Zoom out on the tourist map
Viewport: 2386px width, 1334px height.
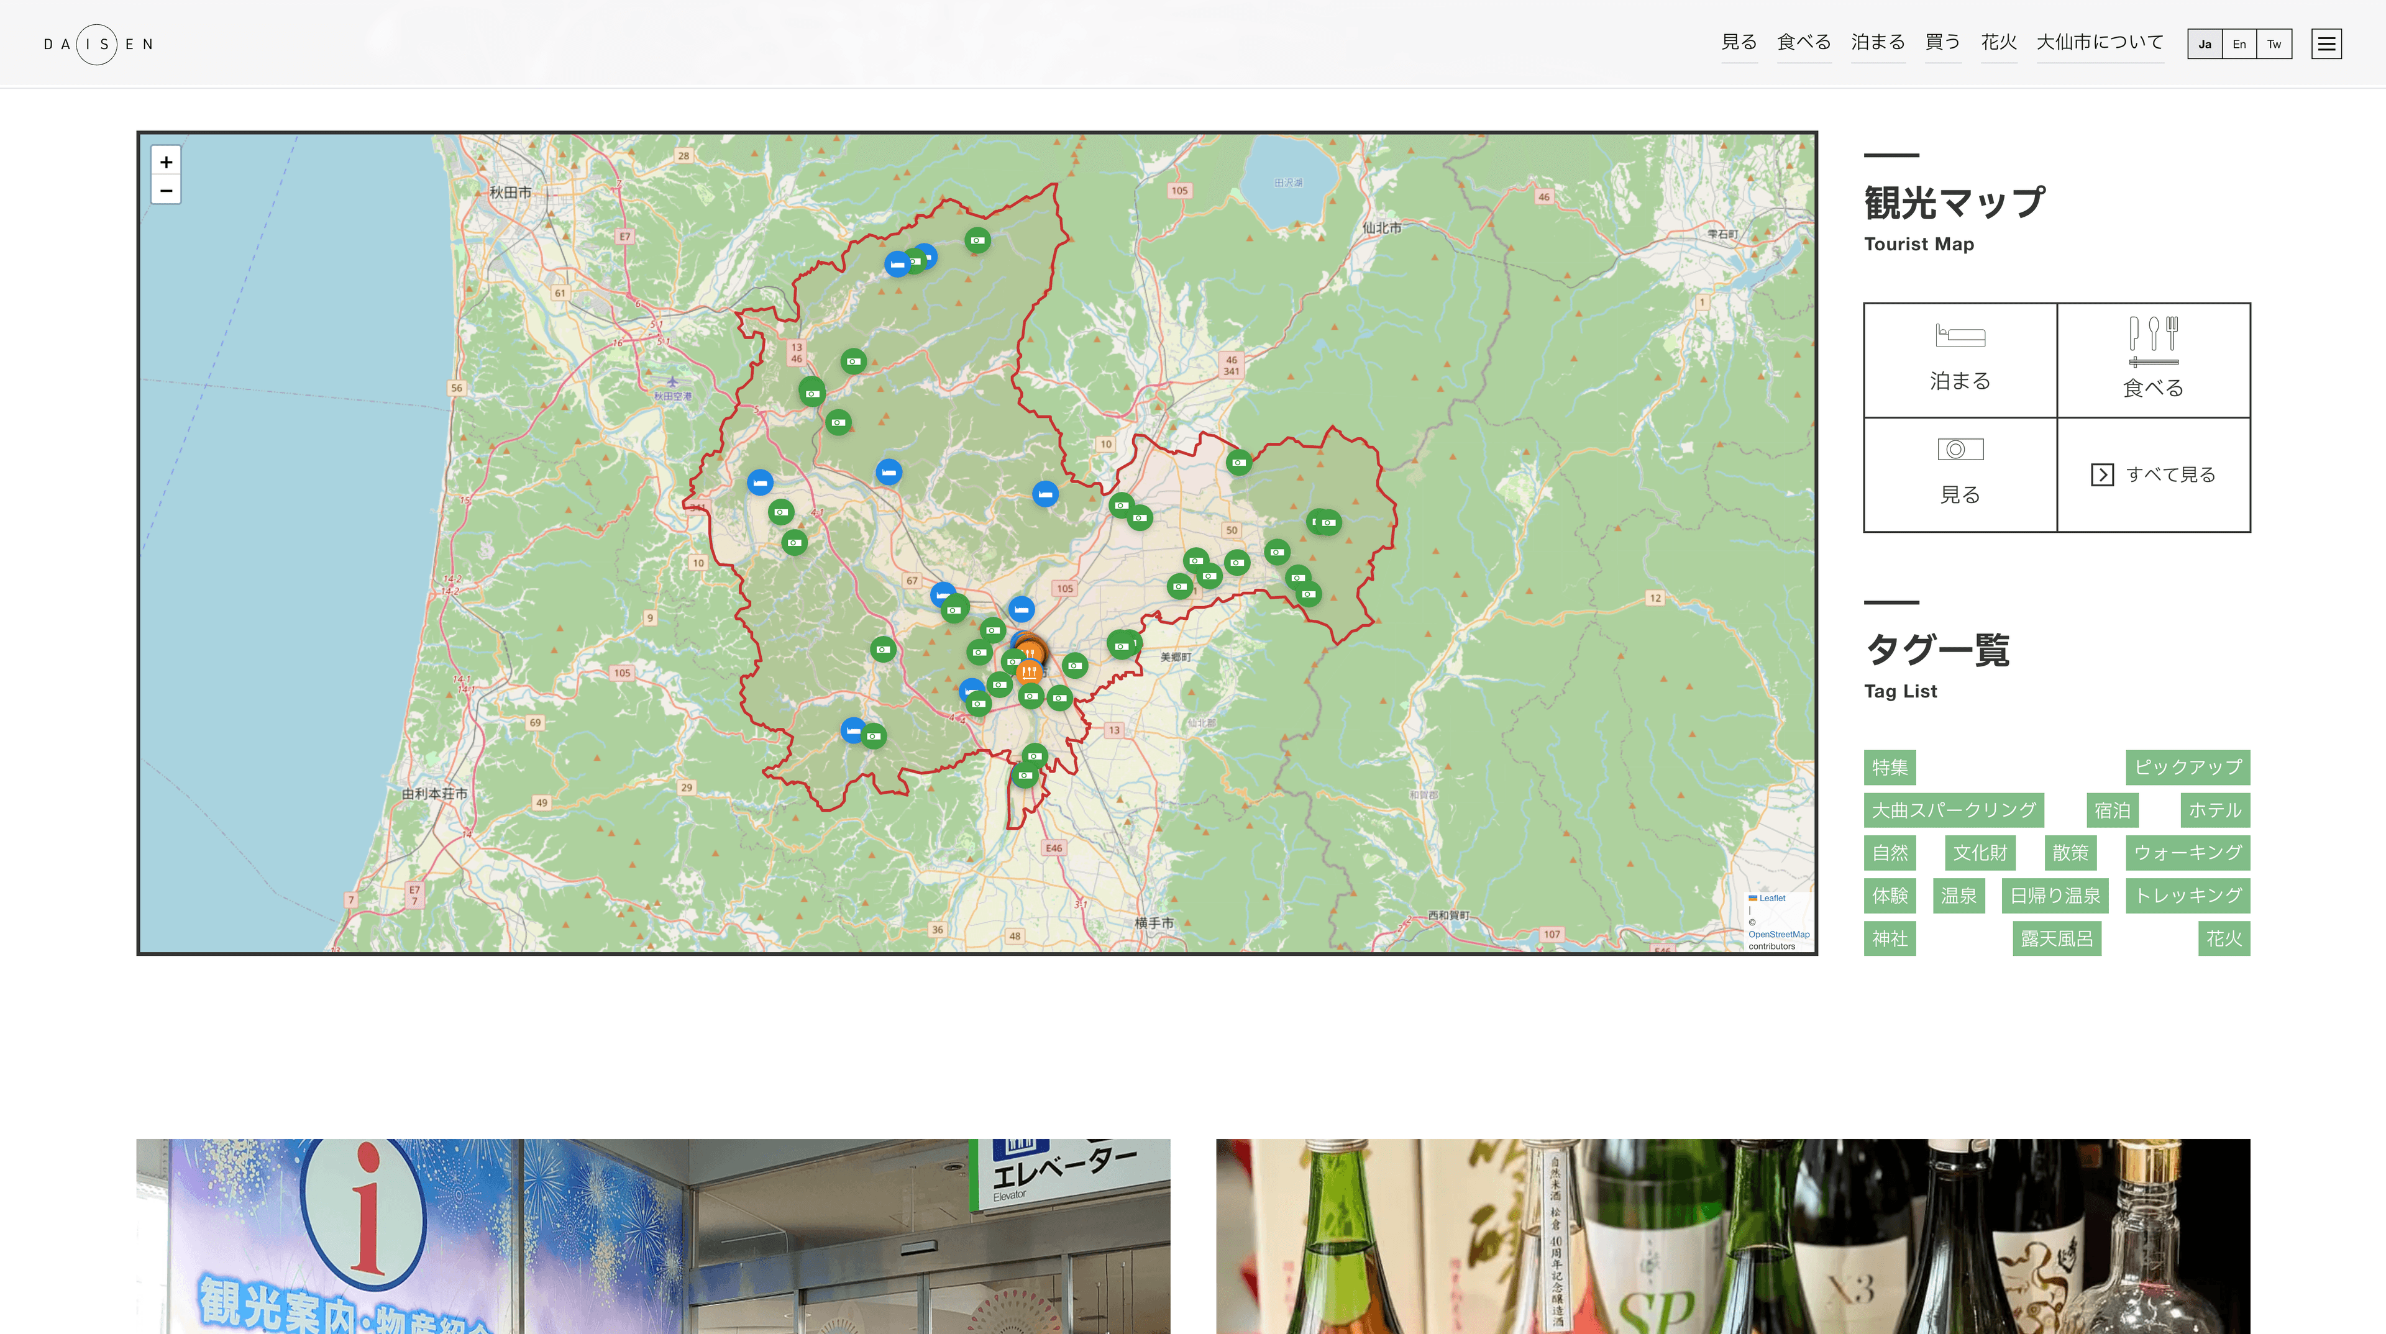pos(166,190)
